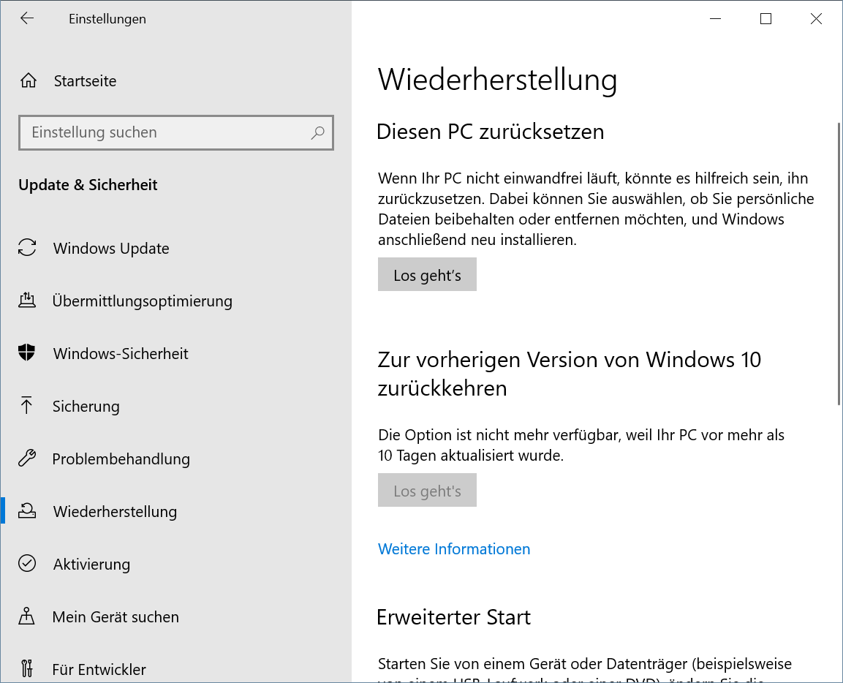The image size is (843, 683).
Task: Click the Aktivierung checkmark circle icon
Action: click(27, 563)
